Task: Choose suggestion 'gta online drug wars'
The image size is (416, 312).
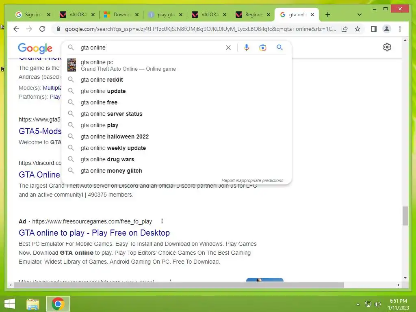Action: click(176, 159)
